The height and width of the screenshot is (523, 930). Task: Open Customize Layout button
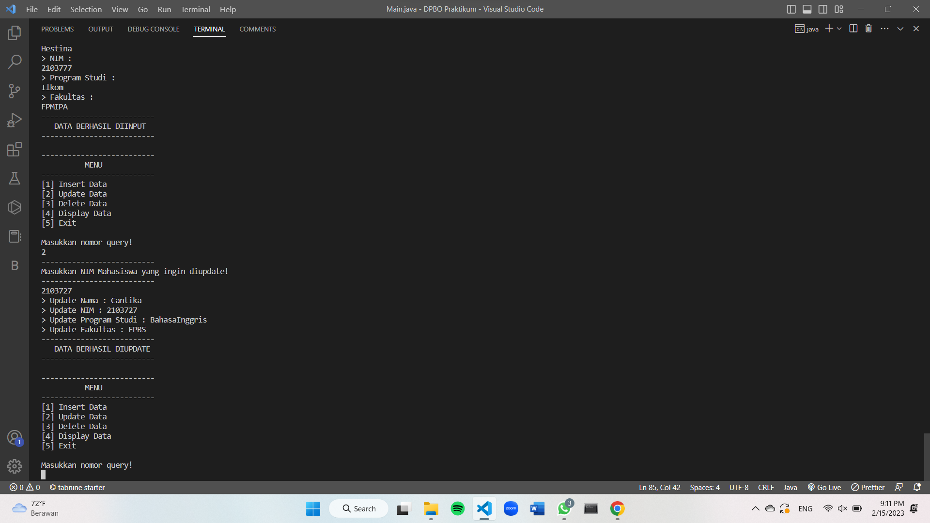click(839, 9)
